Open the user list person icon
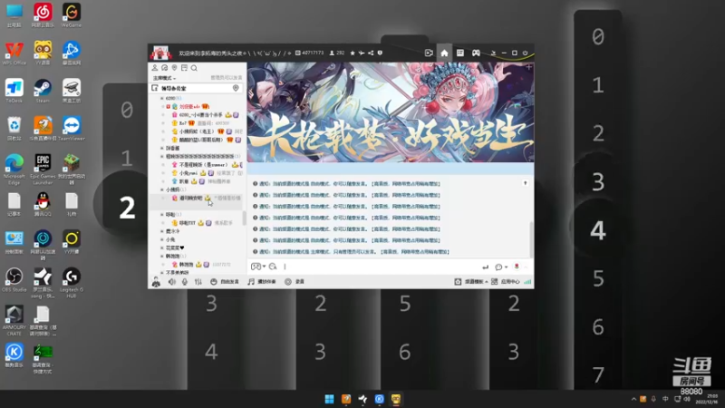The height and width of the screenshot is (408, 725). click(155, 68)
